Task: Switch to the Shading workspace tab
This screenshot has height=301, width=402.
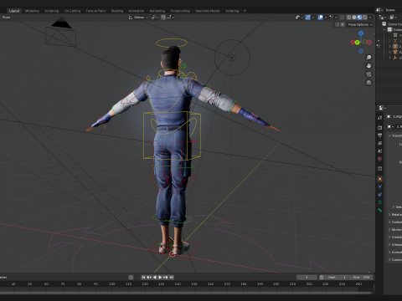Action: [x=117, y=11]
